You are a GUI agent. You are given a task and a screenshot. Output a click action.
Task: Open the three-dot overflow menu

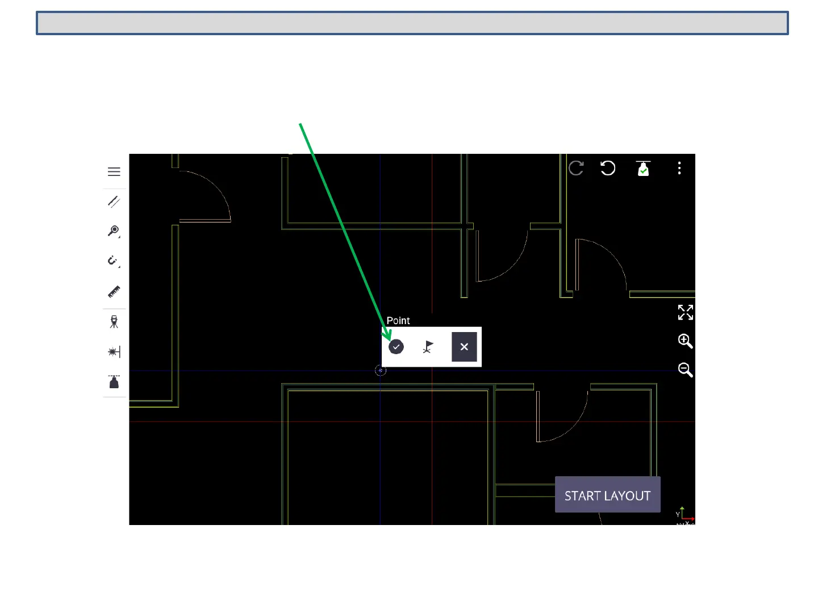tap(679, 168)
